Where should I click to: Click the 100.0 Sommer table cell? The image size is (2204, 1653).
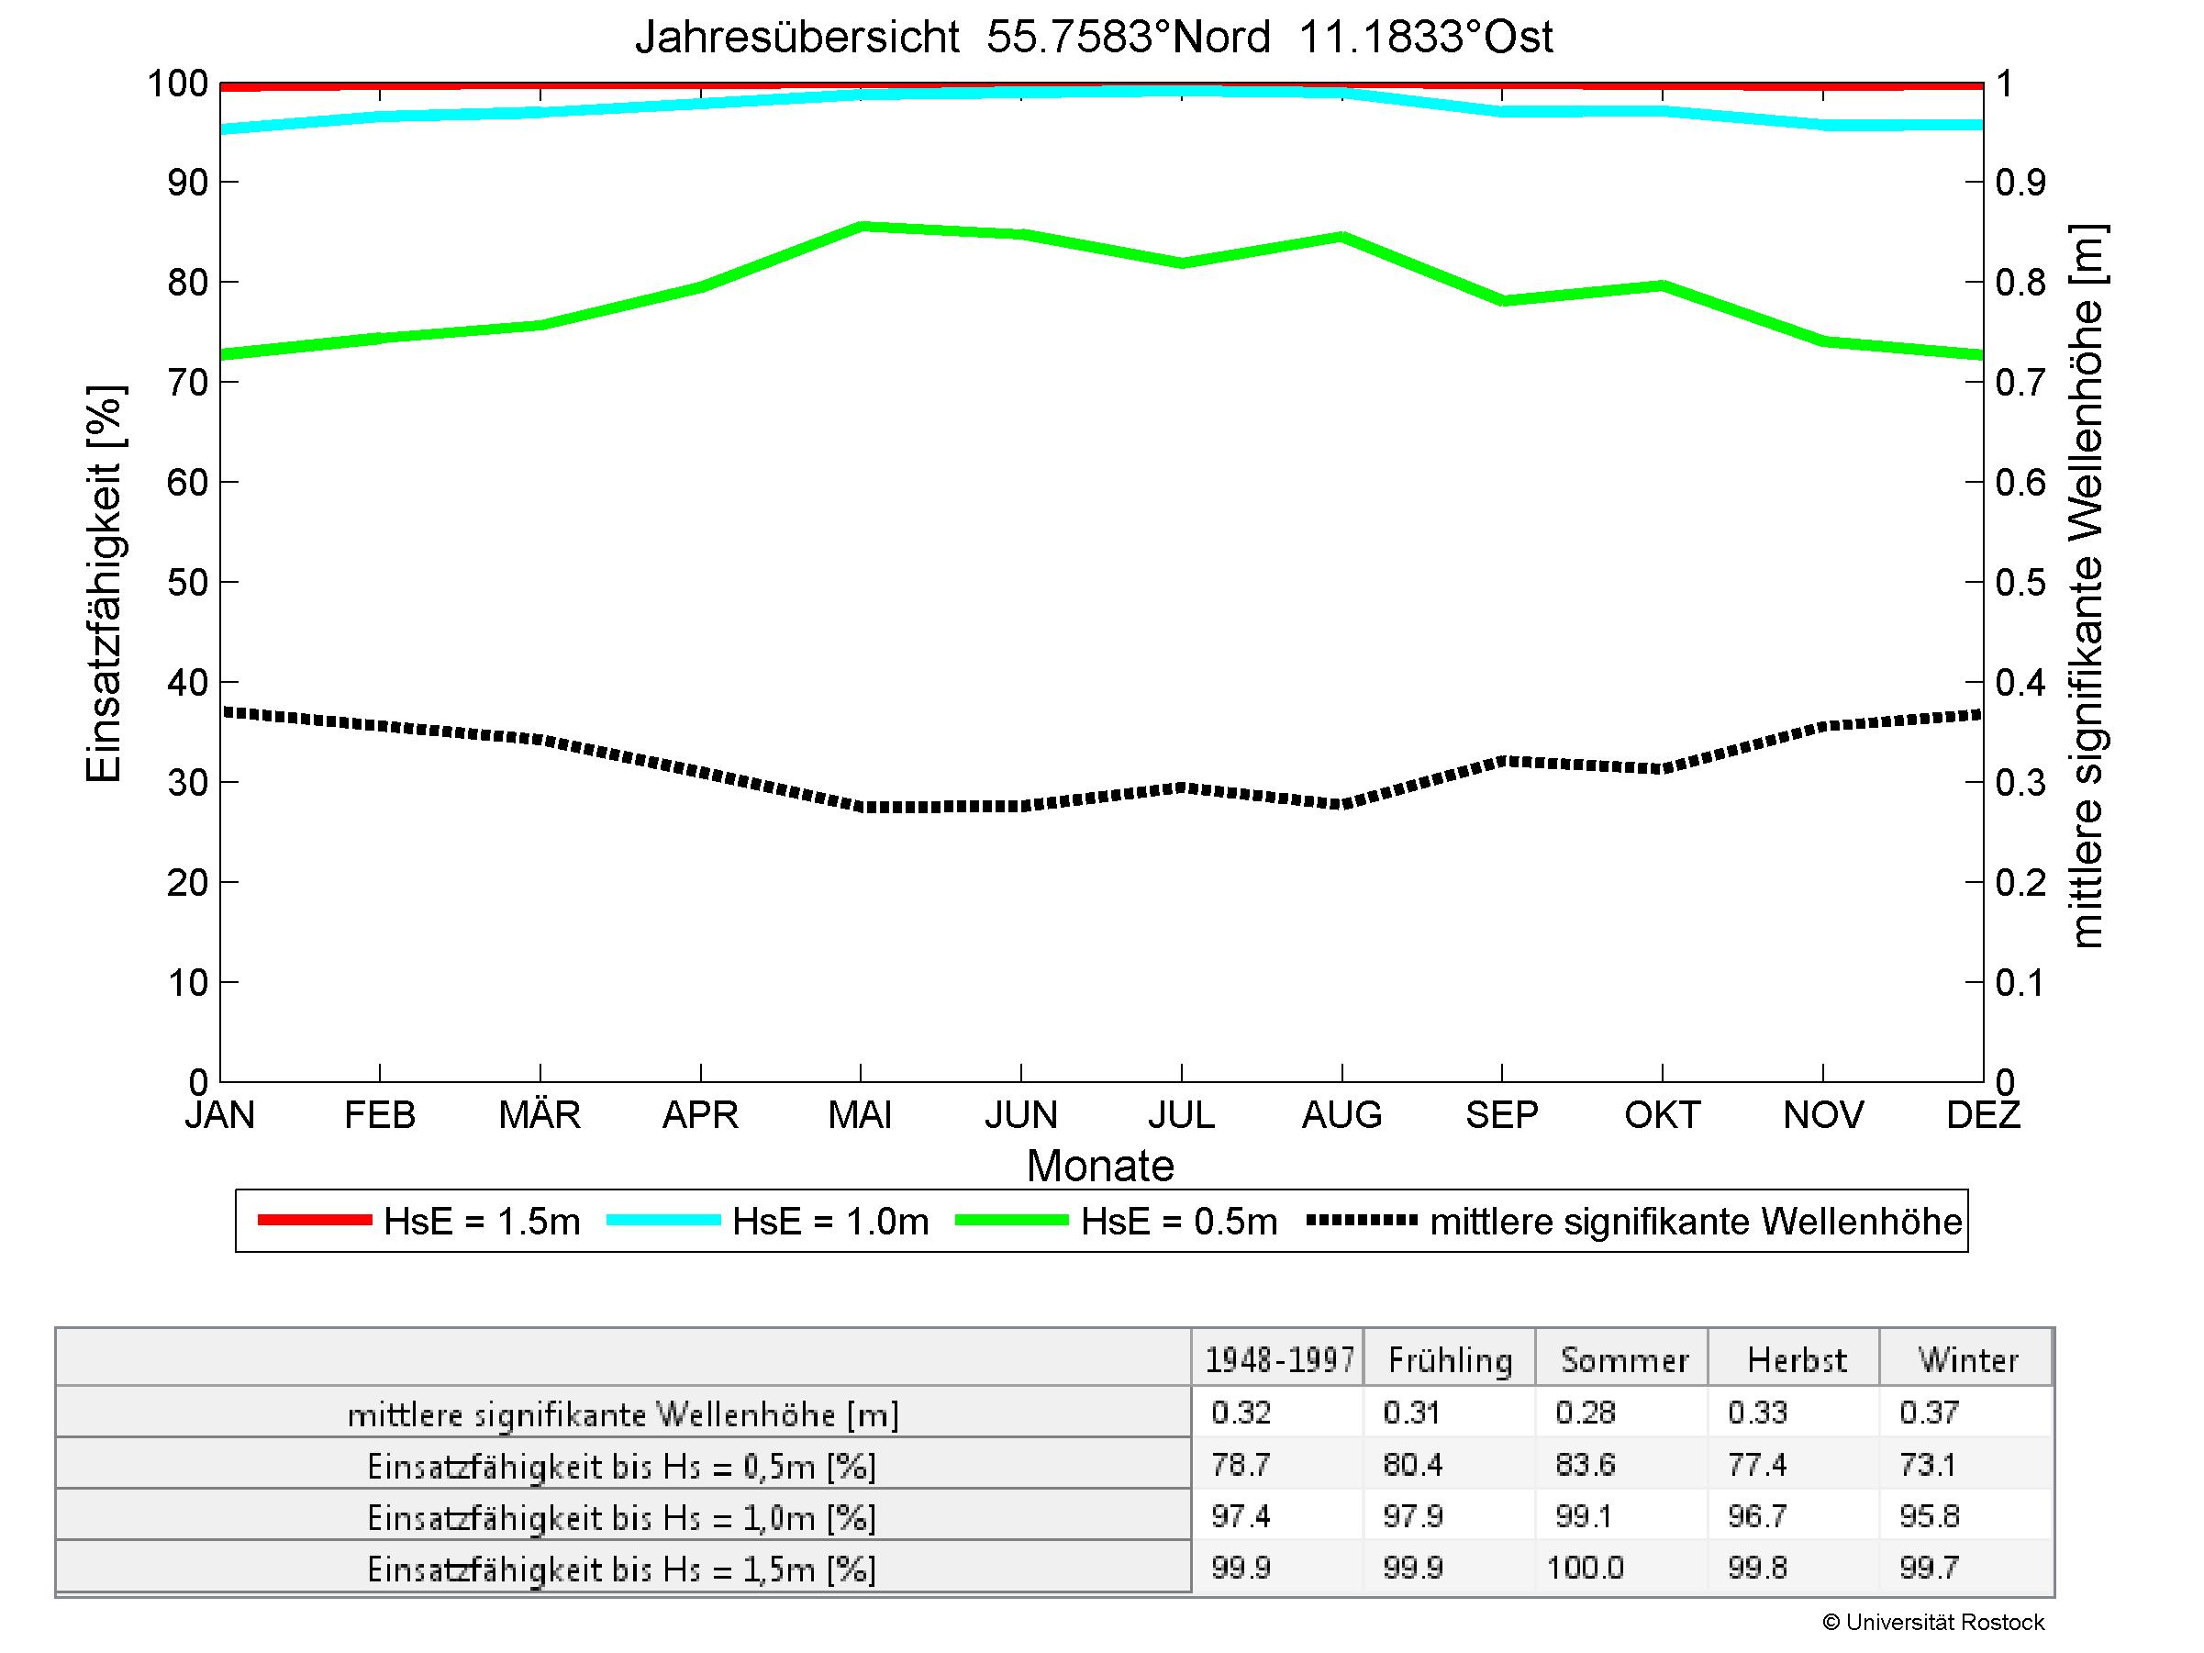point(1586,1569)
